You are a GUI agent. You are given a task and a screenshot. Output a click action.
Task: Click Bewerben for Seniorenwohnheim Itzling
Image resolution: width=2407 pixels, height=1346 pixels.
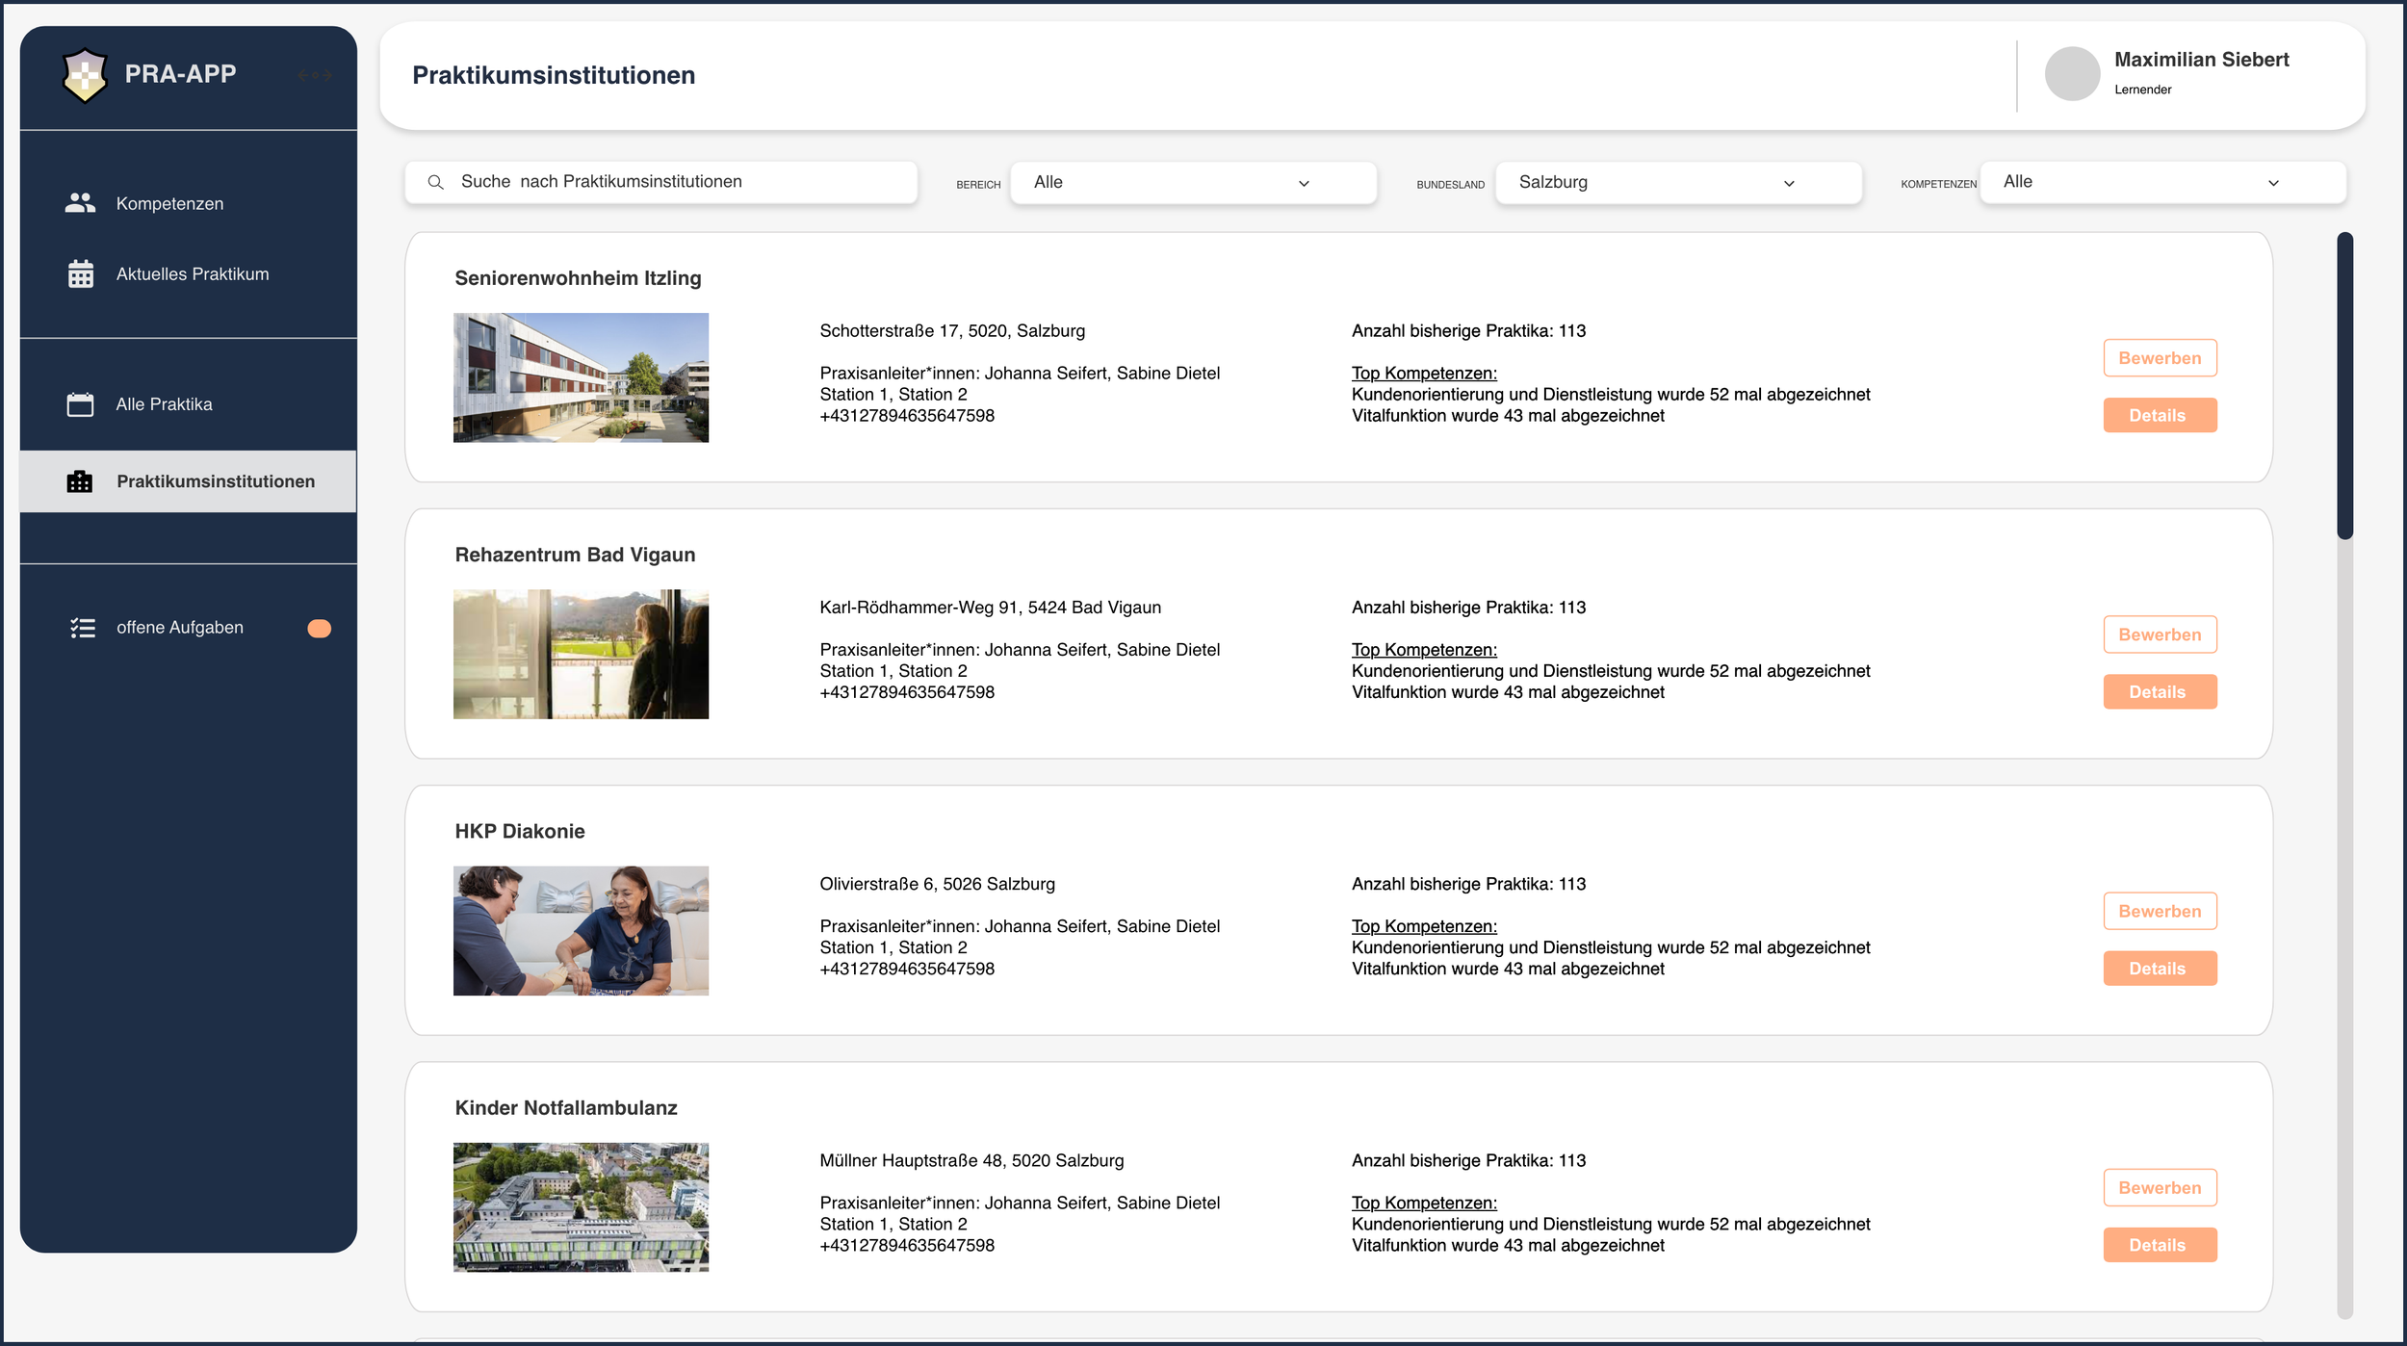tap(2160, 358)
